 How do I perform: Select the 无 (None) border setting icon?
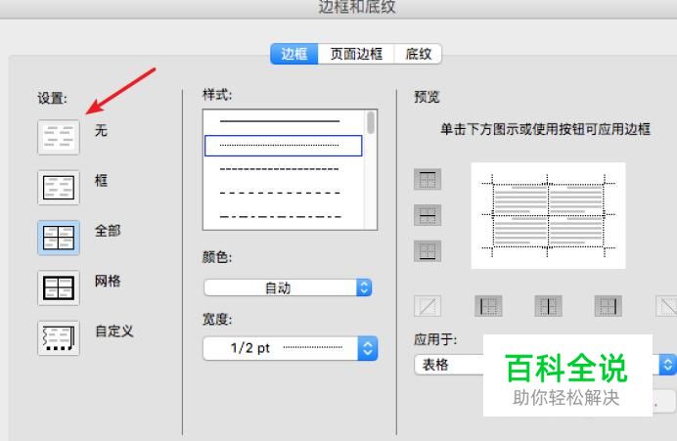59,137
